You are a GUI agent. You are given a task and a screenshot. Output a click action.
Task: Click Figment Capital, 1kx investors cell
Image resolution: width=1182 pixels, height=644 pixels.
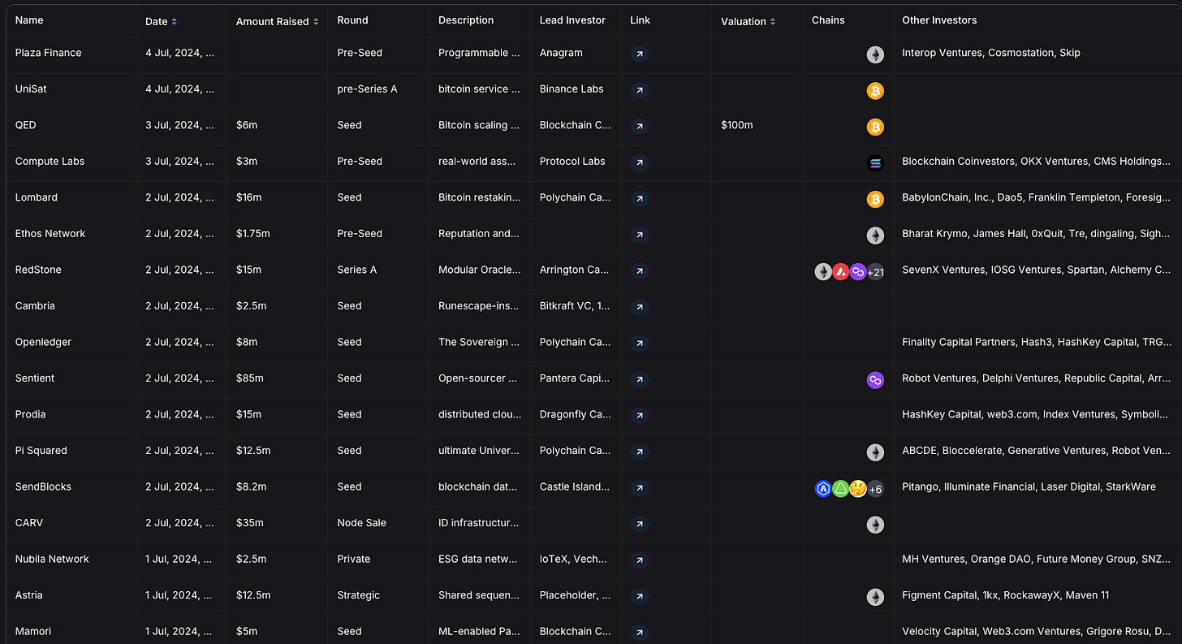pyautogui.click(x=1005, y=595)
